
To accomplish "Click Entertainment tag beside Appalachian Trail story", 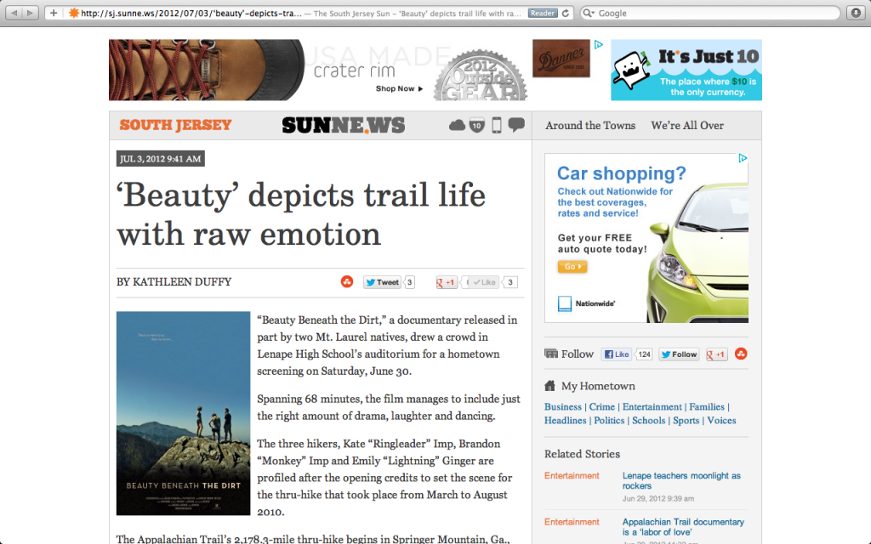I will (572, 522).
